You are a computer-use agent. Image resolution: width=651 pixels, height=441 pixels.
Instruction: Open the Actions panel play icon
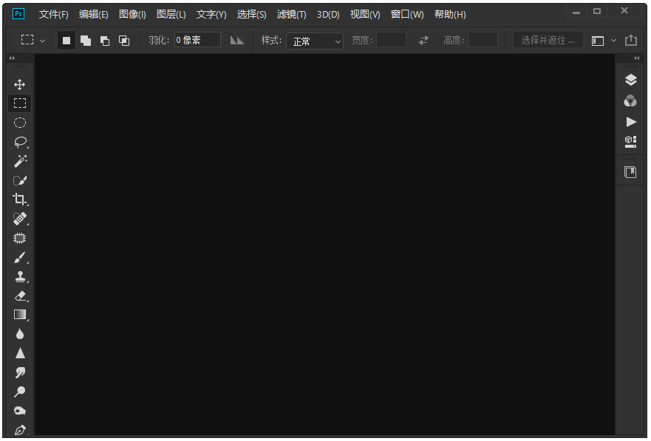[630, 121]
